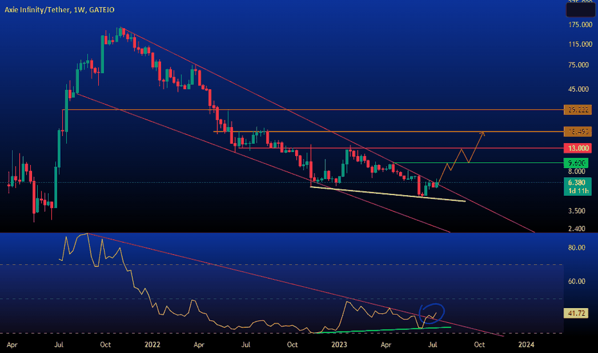This screenshot has width=598, height=353.
Task: Click the 115.000 price axis value
Action: click(x=580, y=44)
